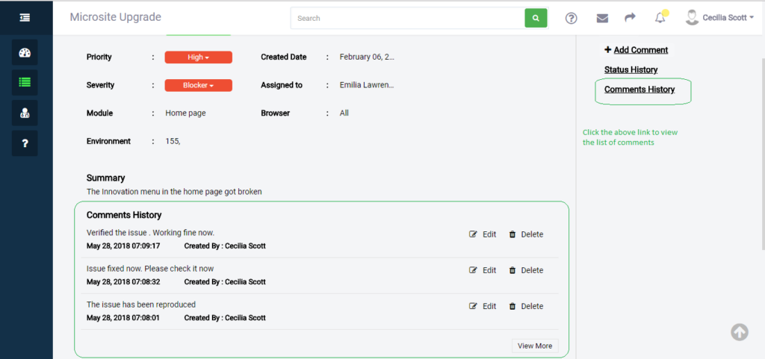Click the 'Comments History' section heading
Image resolution: width=765 pixels, height=359 pixels.
[x=124, y=215]
